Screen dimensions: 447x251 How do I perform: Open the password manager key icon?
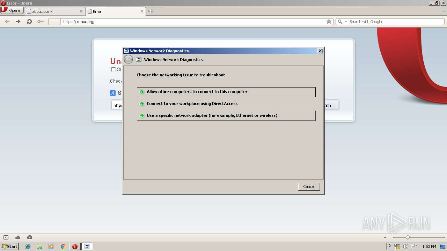pos(41,21)
